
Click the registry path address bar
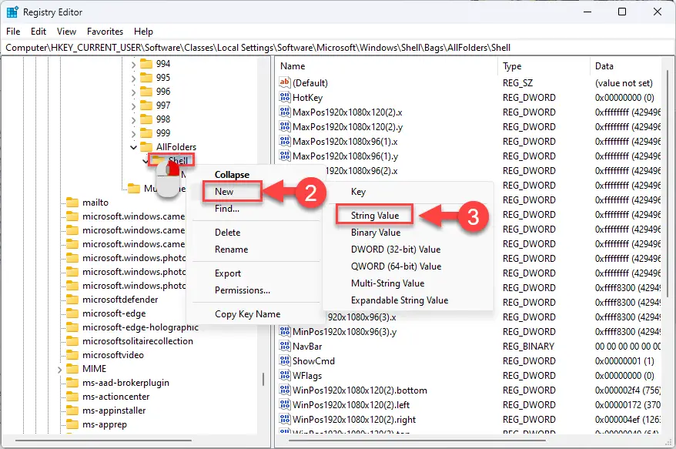(338, 48)
